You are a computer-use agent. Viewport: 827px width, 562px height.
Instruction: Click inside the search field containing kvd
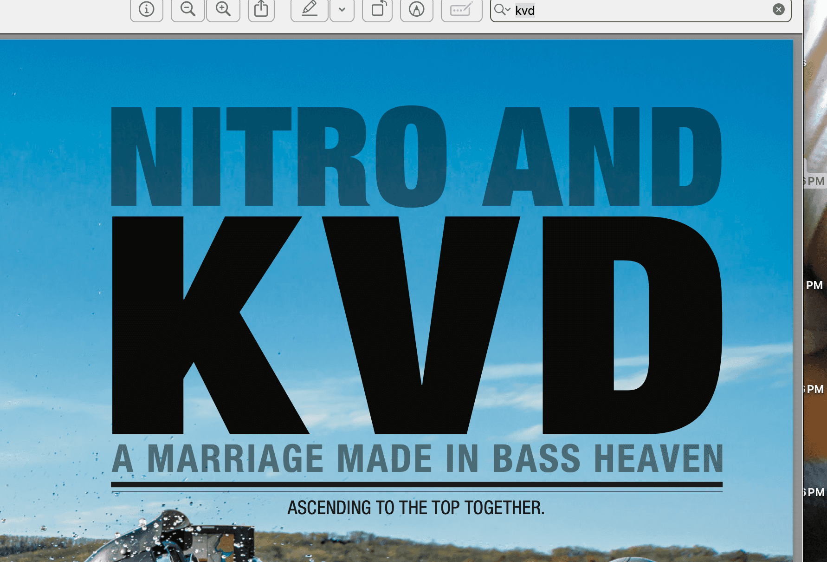point(640,10)
